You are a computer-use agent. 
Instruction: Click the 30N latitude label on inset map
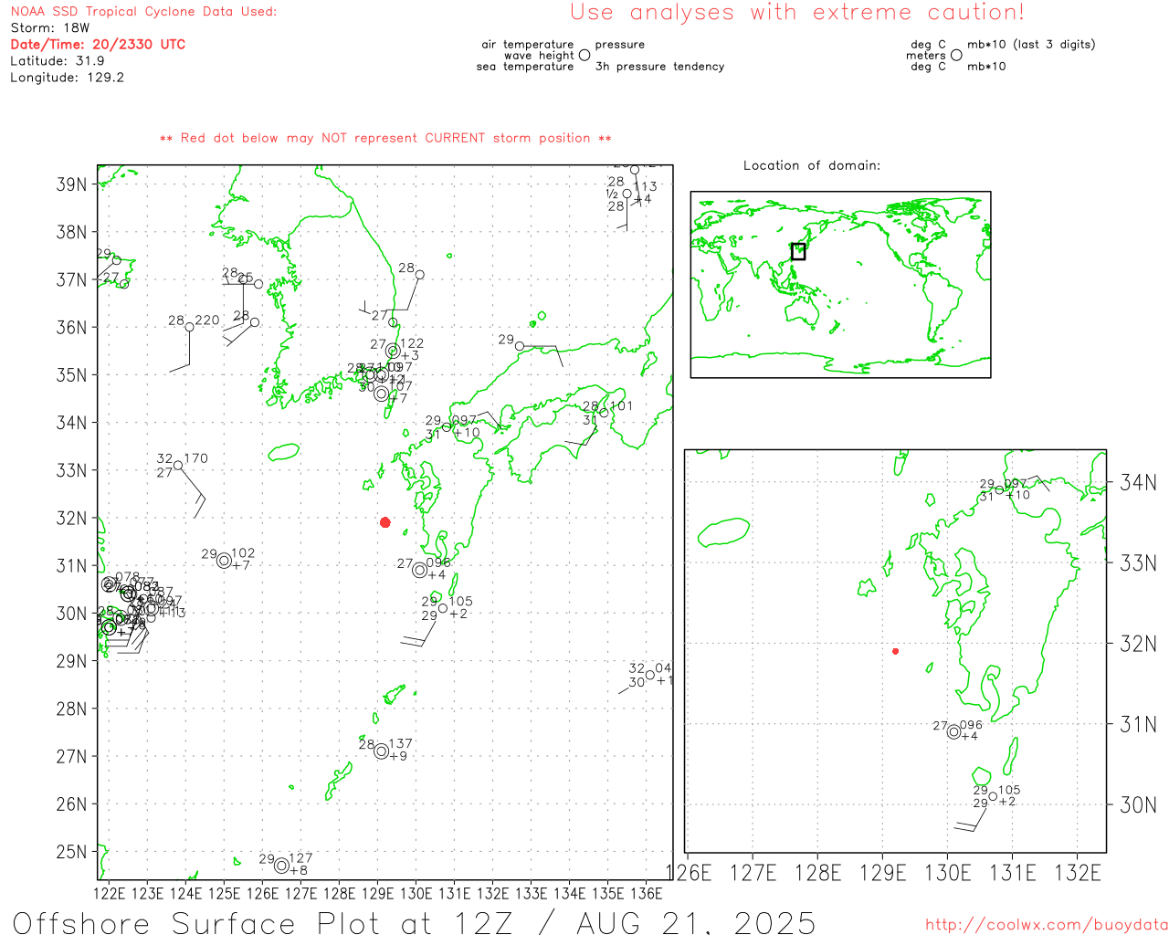pyautogui.click(x=1138, y=804)
